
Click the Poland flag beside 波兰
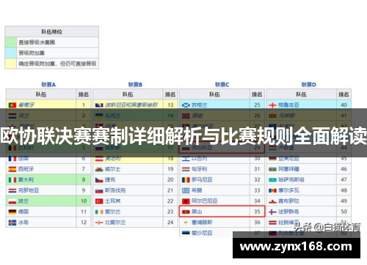pyautogui.click(x=12, y=201)
